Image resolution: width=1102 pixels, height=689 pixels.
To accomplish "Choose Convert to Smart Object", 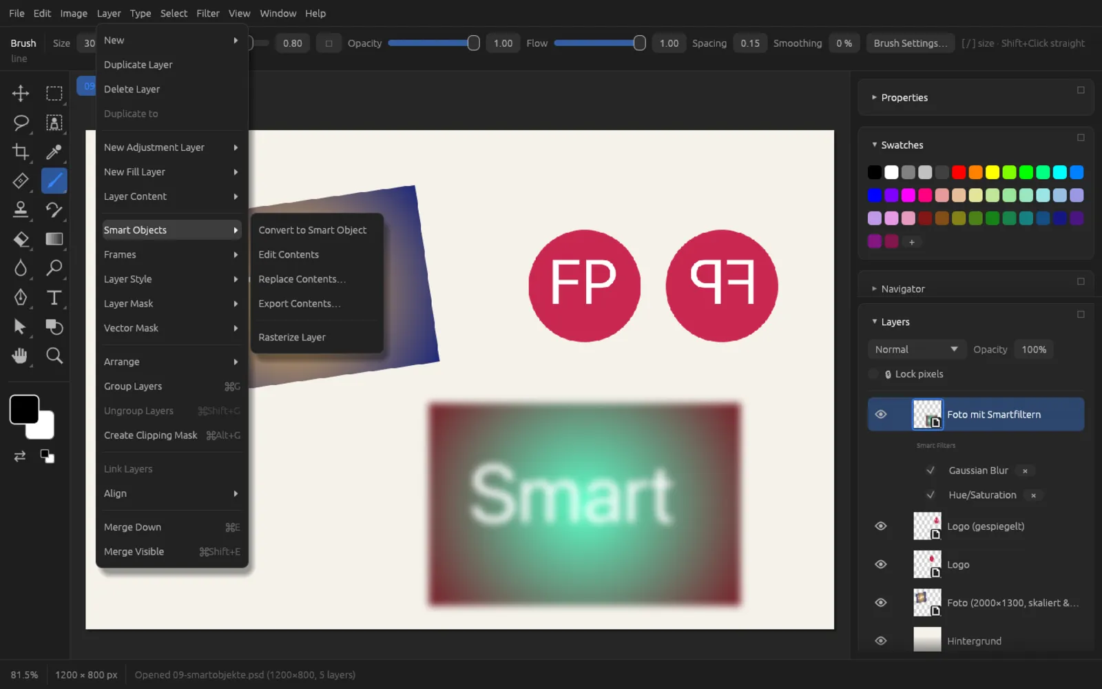I will coord(317,230).
